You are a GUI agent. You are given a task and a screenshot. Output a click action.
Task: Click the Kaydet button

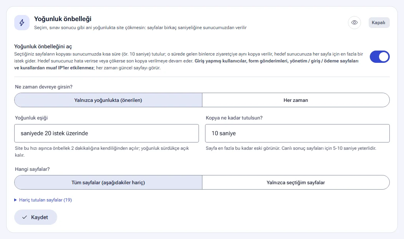[x=36, y=217]
